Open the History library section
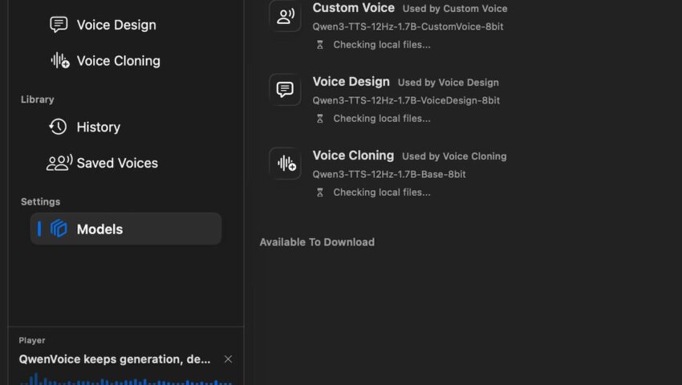 [98, 127]
